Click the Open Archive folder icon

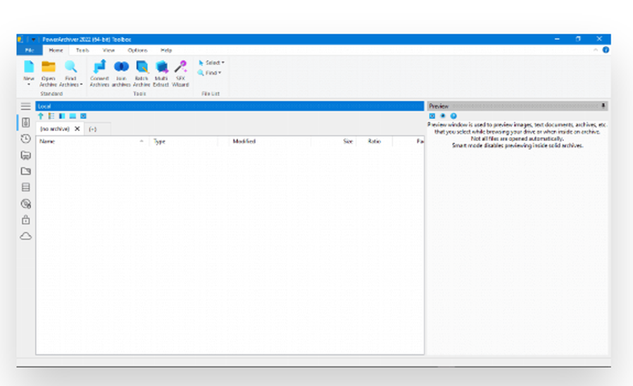pyautogui.click(x=49, y=66)
